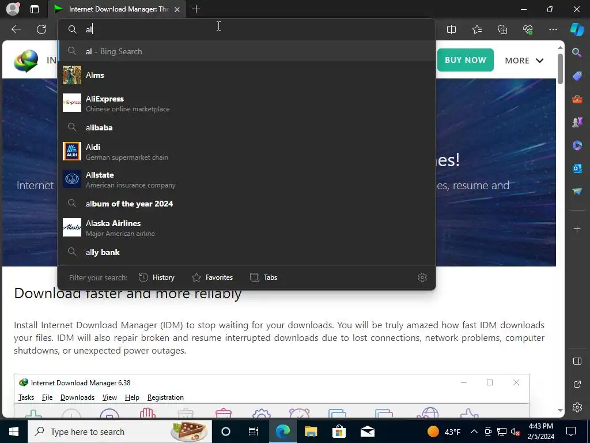Screen dimensions: 590x443
Task: Open a new tab with plus button
Action: point(196,9)
